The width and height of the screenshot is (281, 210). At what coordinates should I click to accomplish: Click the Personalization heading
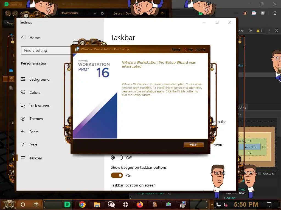(34, 63)
